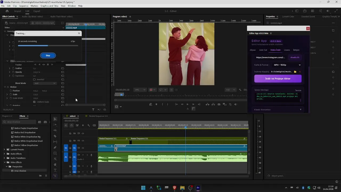
Task: Open program monitor zoom level dropdown
Action: tap(140, 90)
